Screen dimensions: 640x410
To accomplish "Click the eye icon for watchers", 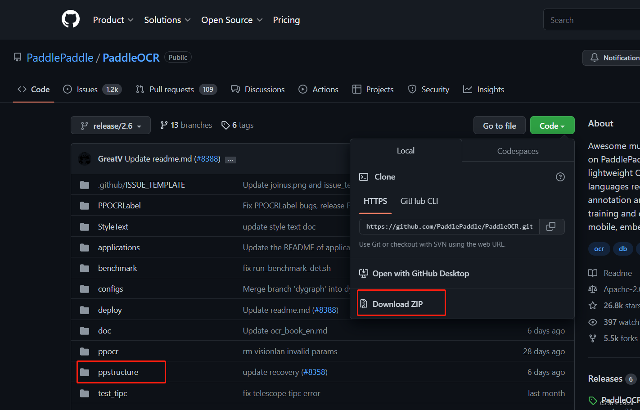I will (593, 322).
